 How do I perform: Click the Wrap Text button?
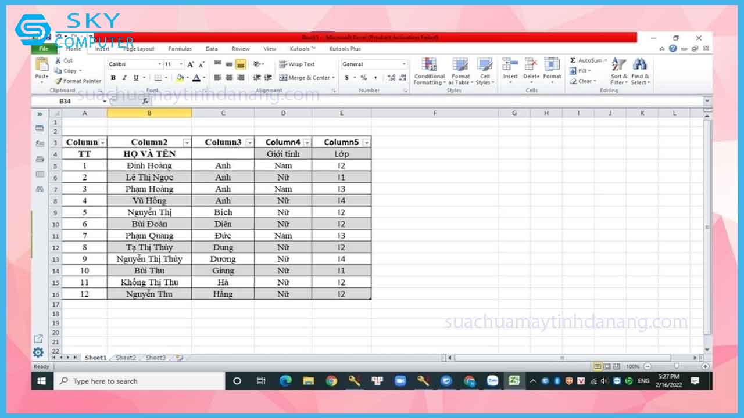(297, 64)
